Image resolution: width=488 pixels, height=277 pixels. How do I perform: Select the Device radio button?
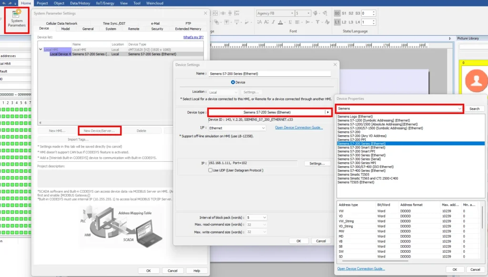(x=234, y=82)
